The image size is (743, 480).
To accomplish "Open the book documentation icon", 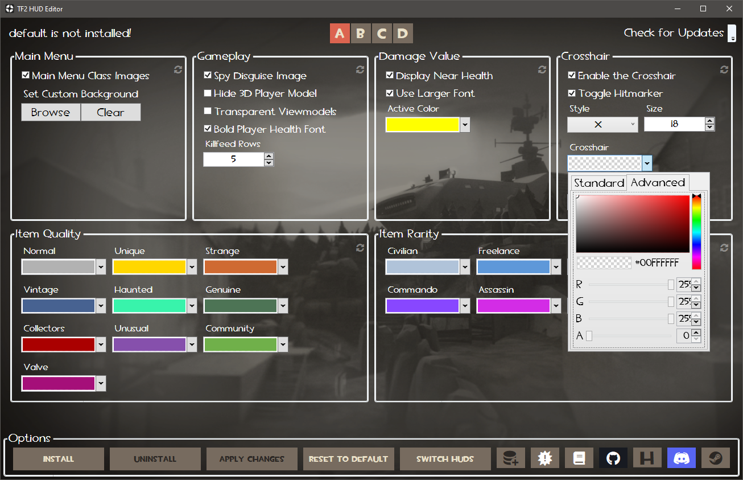I will click(579, 458).
